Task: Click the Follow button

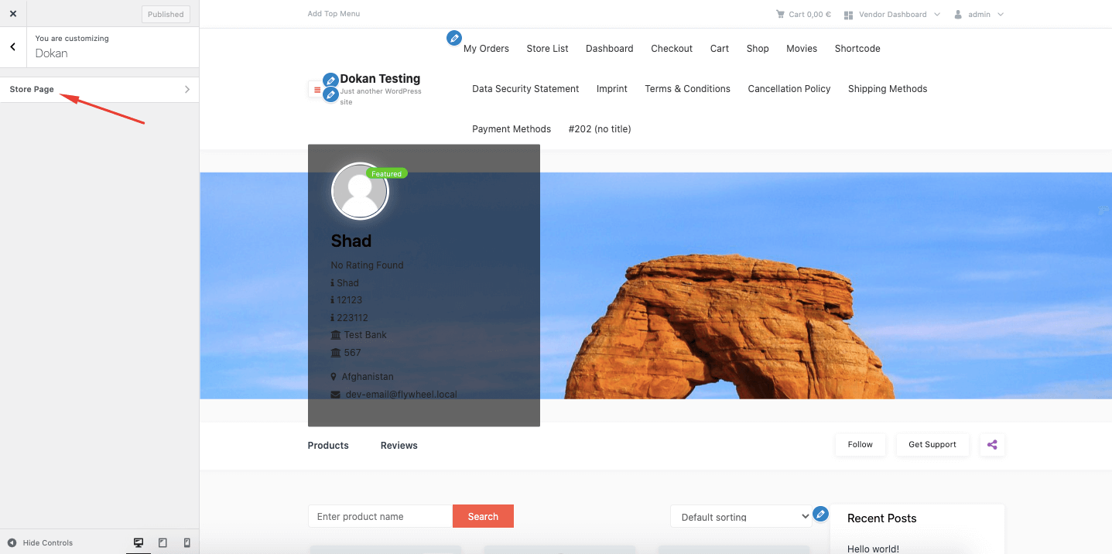Action: coord(860,445)
